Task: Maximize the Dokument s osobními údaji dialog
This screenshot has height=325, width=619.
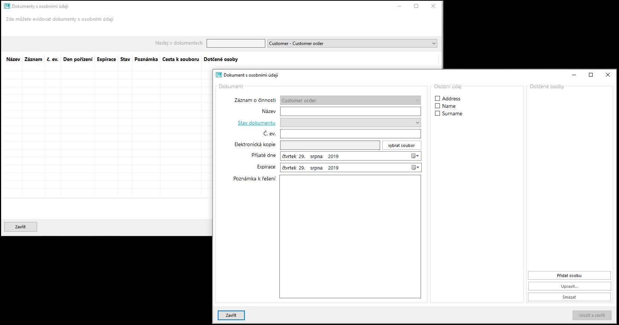Action: 591,75
